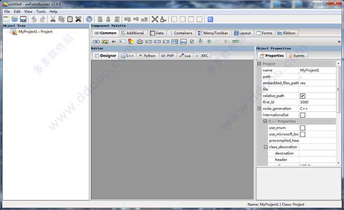Open the File menu

pyautogui.click(x=7, y=12)
